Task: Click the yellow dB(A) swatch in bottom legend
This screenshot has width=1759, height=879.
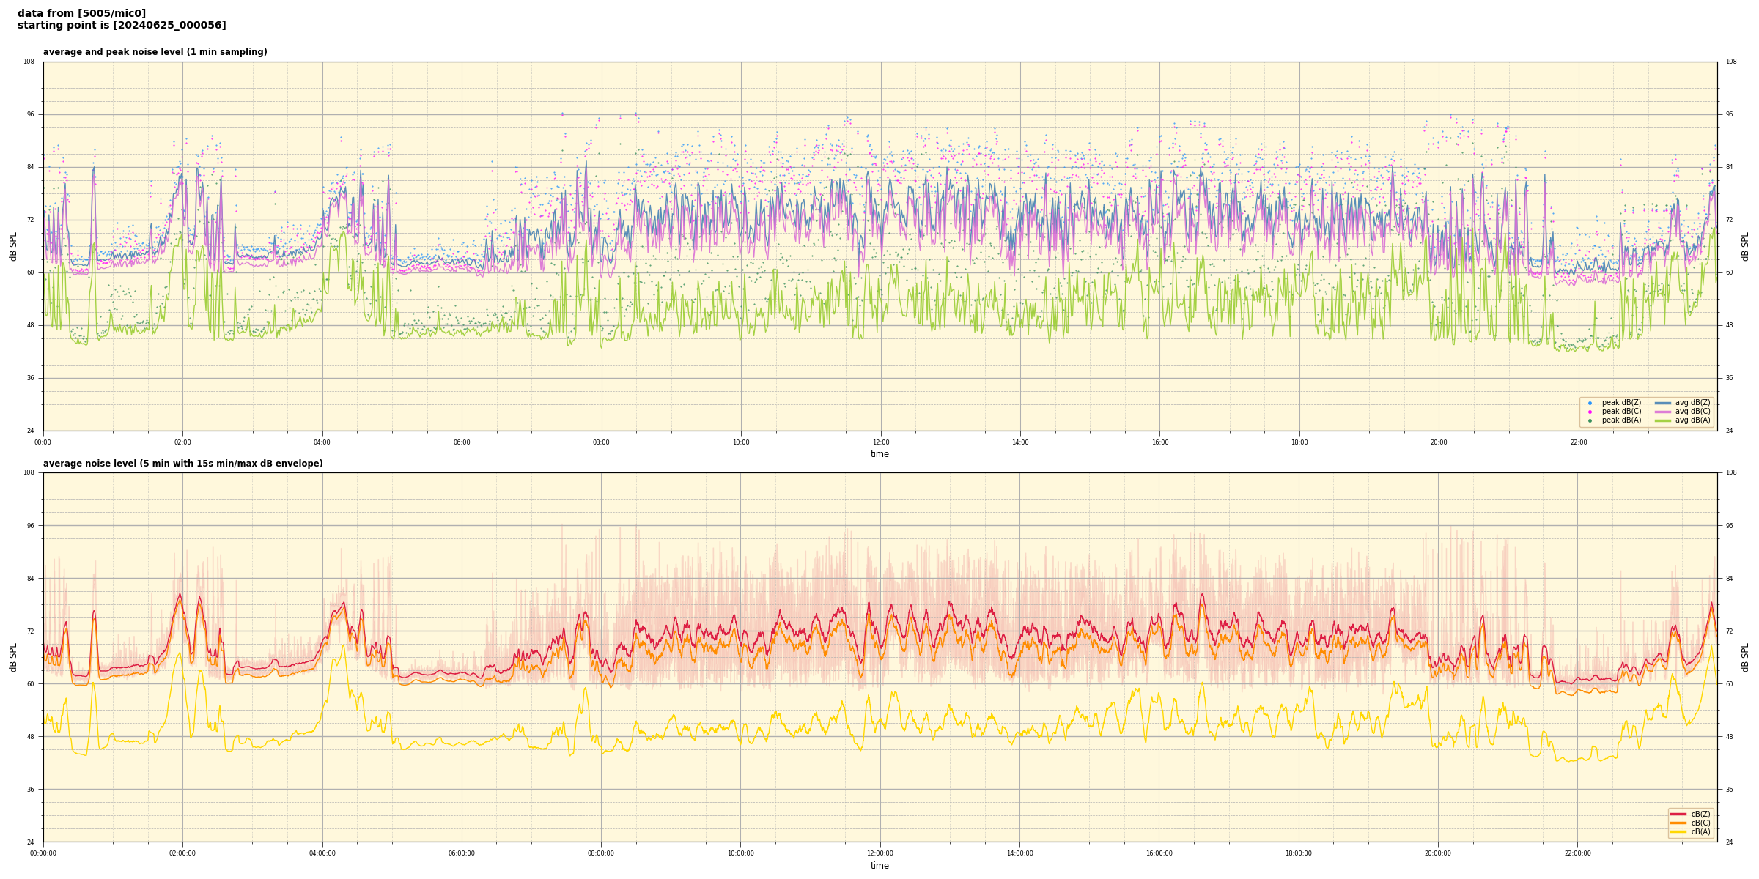Action: click(1678, 831)
